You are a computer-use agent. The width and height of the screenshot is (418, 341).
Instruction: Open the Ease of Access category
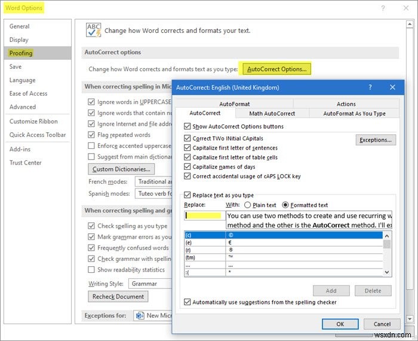(x=38, y=93)
